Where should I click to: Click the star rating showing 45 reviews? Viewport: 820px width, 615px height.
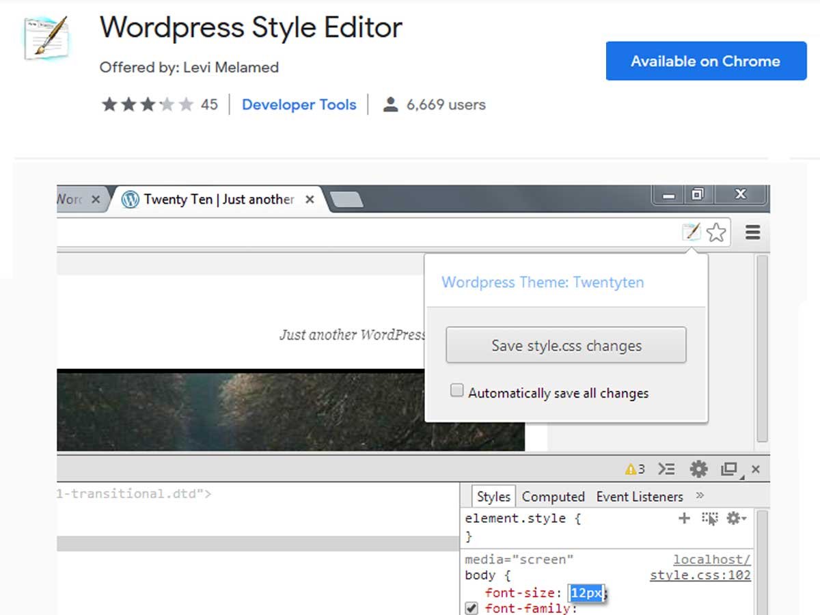point(148,105)
